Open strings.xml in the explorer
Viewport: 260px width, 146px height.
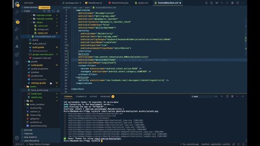point(43,30)
